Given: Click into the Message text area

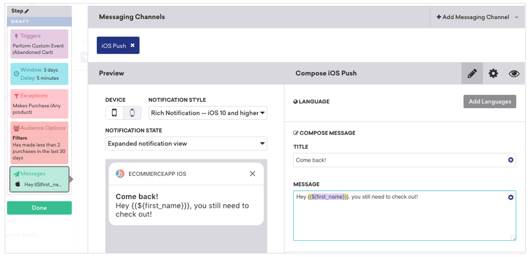Looking at the screenshot, I should 404,215.
